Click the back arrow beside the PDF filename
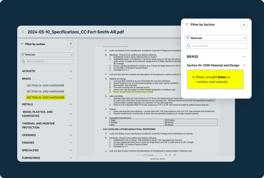The image size is (264, 178). point(23,32)
